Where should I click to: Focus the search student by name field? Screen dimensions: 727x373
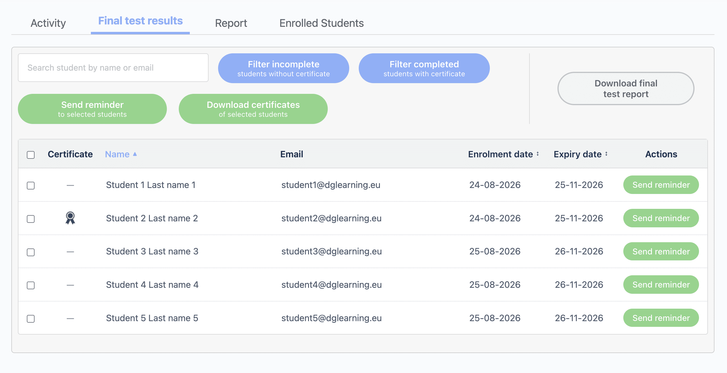point(113,68)
